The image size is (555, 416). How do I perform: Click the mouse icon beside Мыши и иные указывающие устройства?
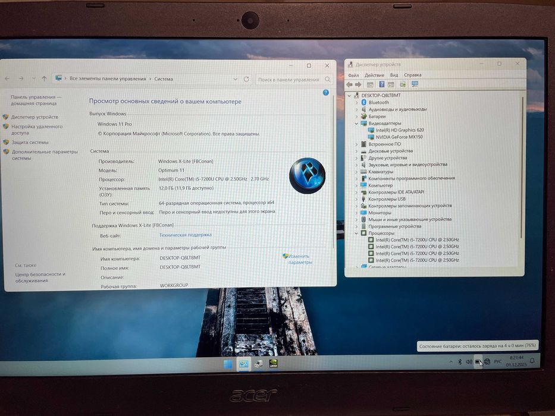click(x=363, y=219)
